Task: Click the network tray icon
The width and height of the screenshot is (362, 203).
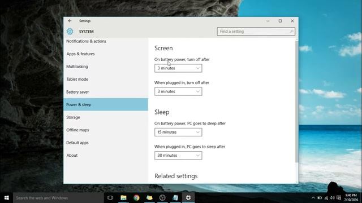Action: [326, 198]
